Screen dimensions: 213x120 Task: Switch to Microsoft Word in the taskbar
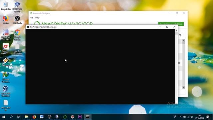[42, 117]
